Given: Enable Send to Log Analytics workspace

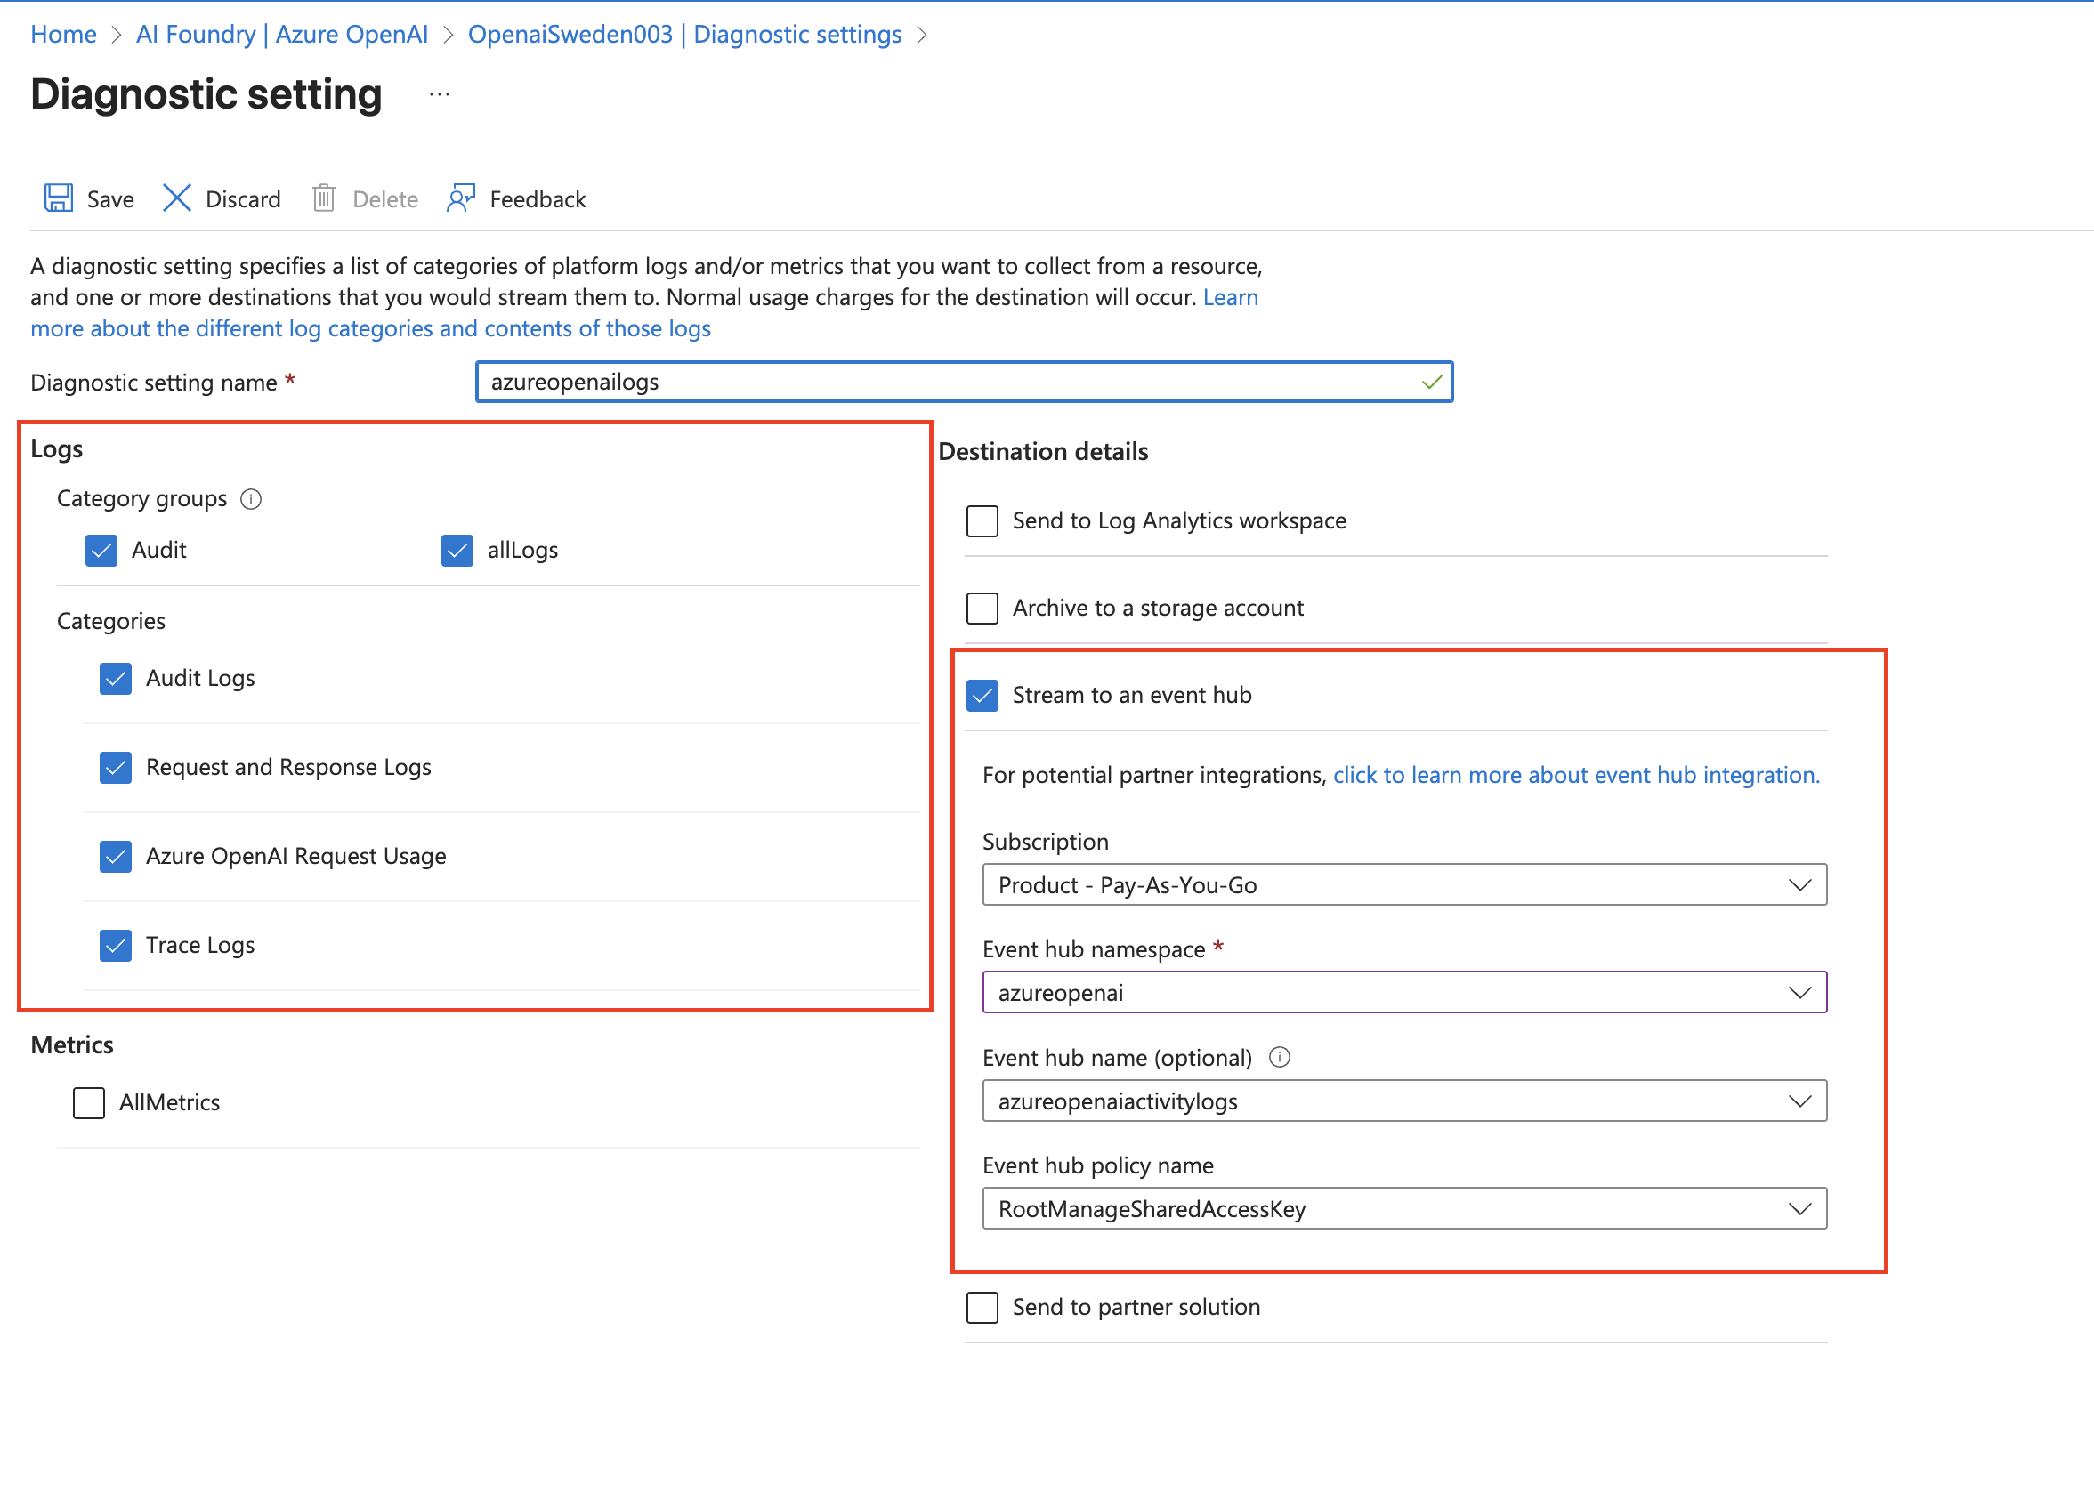Looking at the screenshot, I should click(982, 520).
